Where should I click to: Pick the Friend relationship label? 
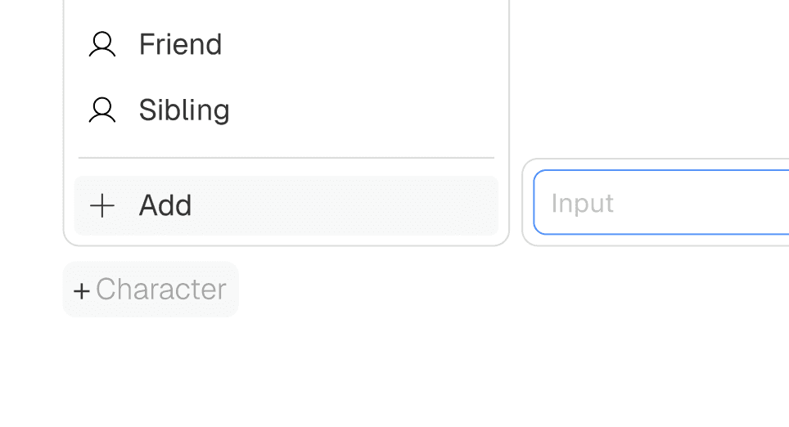click(x=180, y=44)
